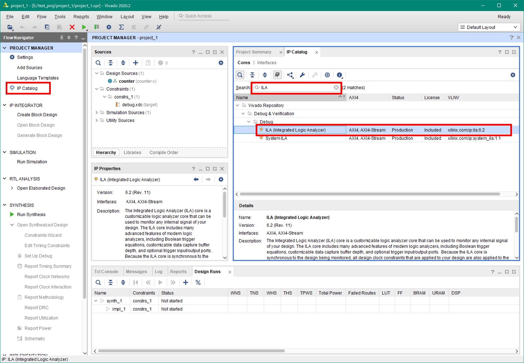Open the Reports menu
The height and width of the screenshot is (363, 524).
coord(81,17)
